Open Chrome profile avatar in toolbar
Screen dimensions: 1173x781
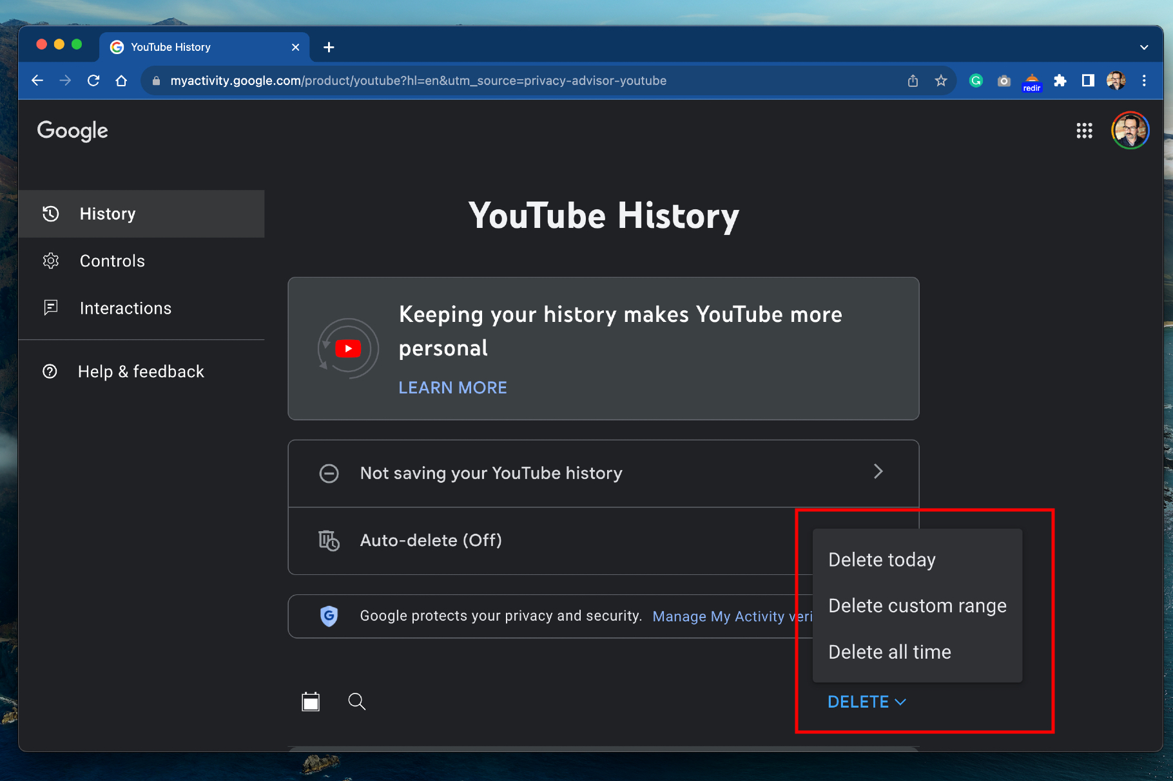[x=1116, y=80]
